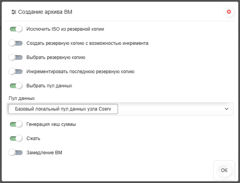Click the sliders icon beside the dialog title
The height and width of the screenshot is (183, 240).
click(14, 12)
